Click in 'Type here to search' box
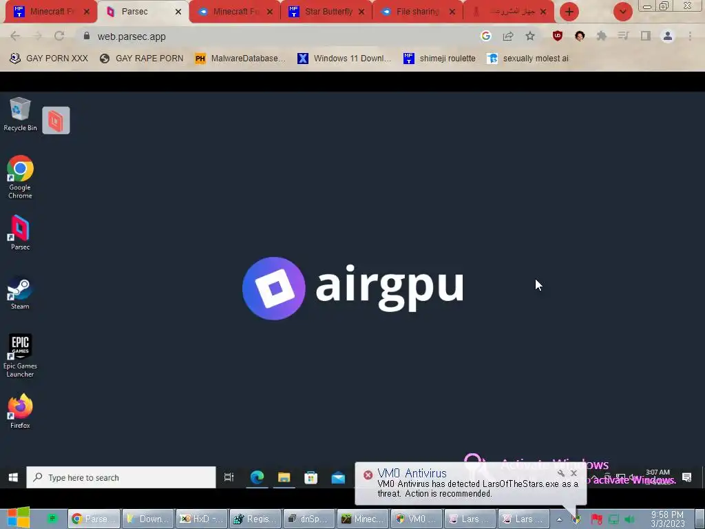The image size is (705, 529). pyautogui.click(x=121, y=477)
